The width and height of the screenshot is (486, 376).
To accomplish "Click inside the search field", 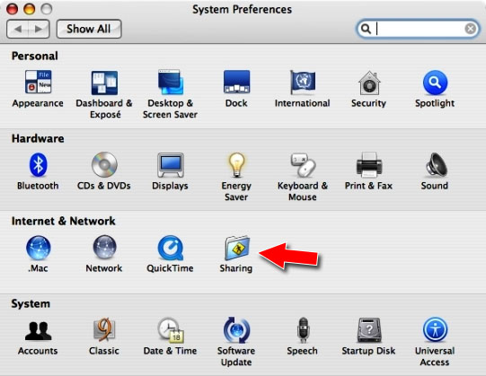I will click(418, 29).
